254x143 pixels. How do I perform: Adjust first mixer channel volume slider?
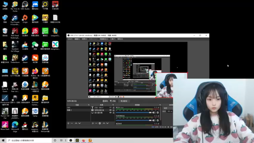click(x=134, y=112)
